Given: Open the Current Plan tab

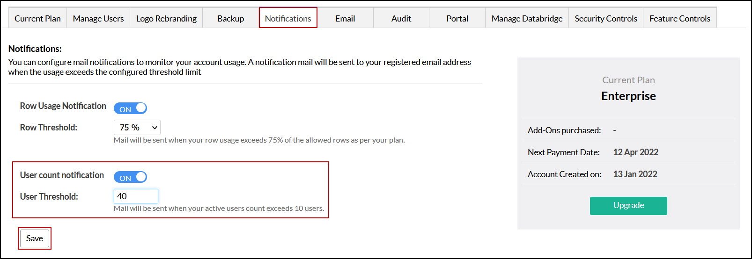Looking at the screenshot, I should point(37,19).
